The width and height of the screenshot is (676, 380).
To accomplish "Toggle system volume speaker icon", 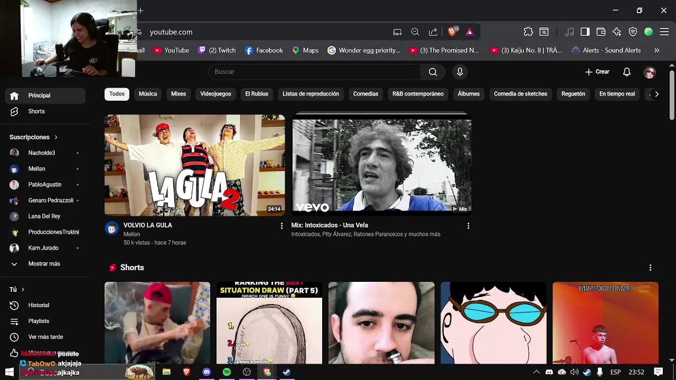I will coord(574,372).
